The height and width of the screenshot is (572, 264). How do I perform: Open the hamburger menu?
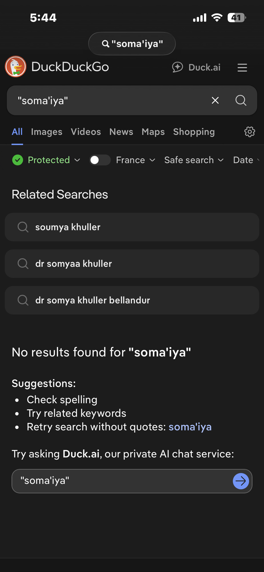click(x=242, y=68)
